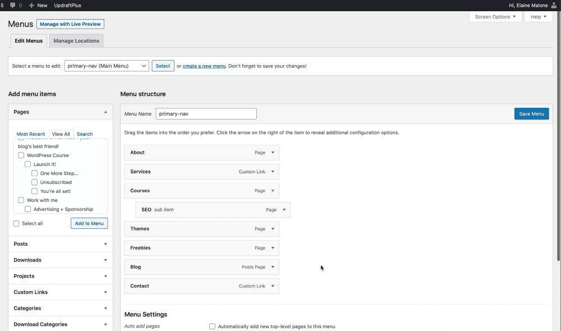Check the Launch it! page checkbox

coord(27,164)
